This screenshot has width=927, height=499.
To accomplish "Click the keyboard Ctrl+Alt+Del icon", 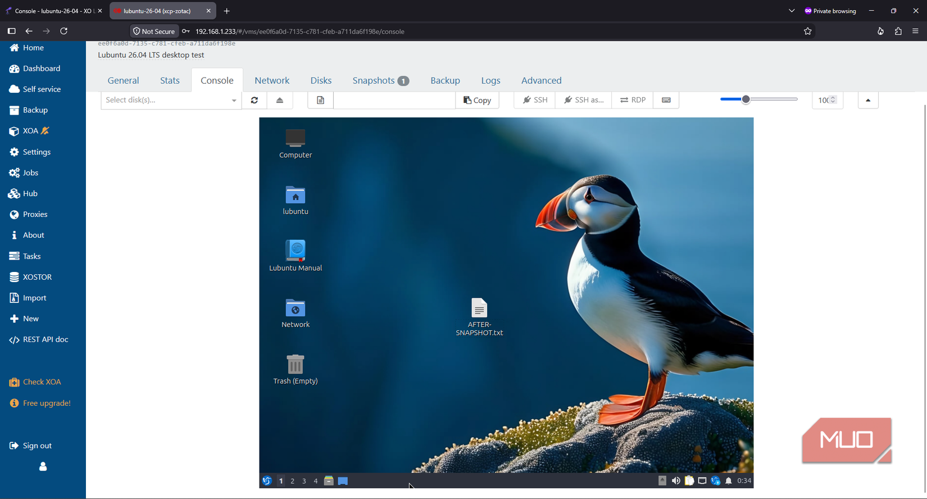I will point(666,100).
